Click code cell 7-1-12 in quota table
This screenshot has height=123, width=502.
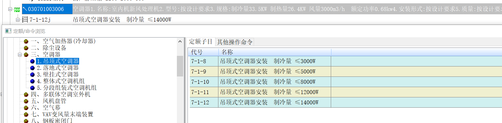pyautogui.click(x=203, y=102)
